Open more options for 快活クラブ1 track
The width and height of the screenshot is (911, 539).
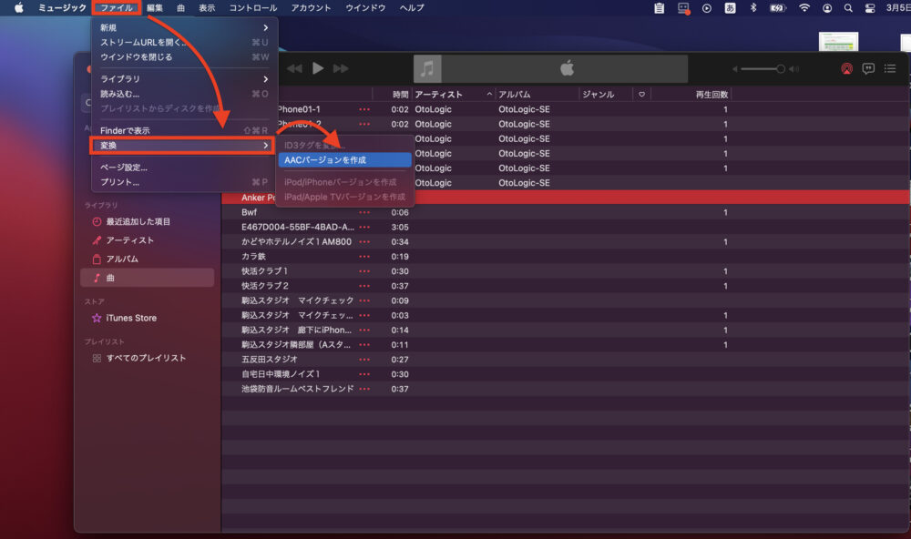pos(364,271)
